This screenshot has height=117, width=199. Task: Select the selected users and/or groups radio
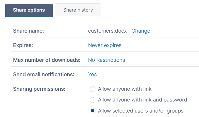93,111
